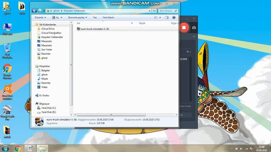Viewport: 271px width, 152px height.
Task: Click the address bar history dropdown arrow
Action: 149,11
